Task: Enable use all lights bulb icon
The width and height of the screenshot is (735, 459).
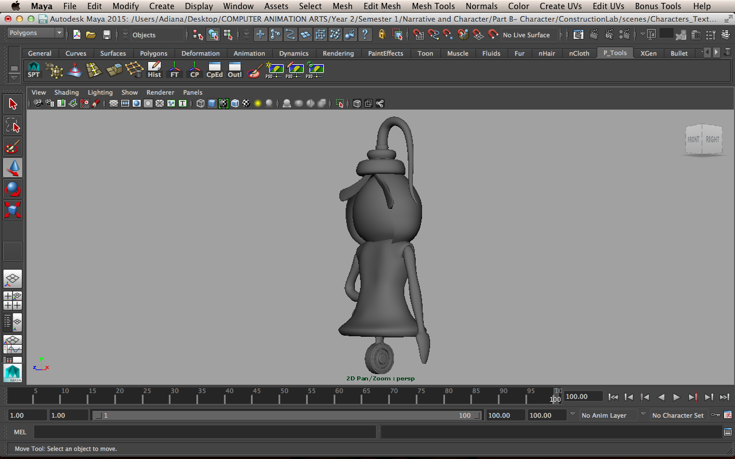Action: coord(258,103)
